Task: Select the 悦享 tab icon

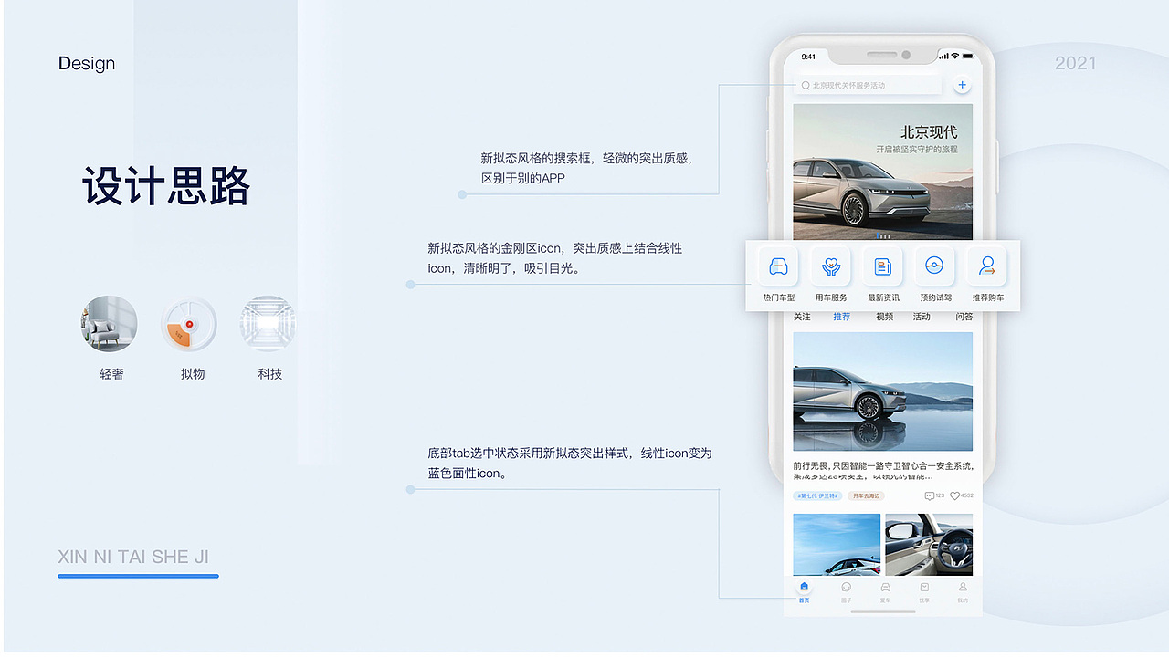Action: tap(924, 588)
